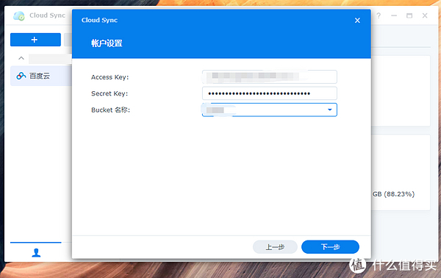Click the Secret Key password field

point(270,93)
